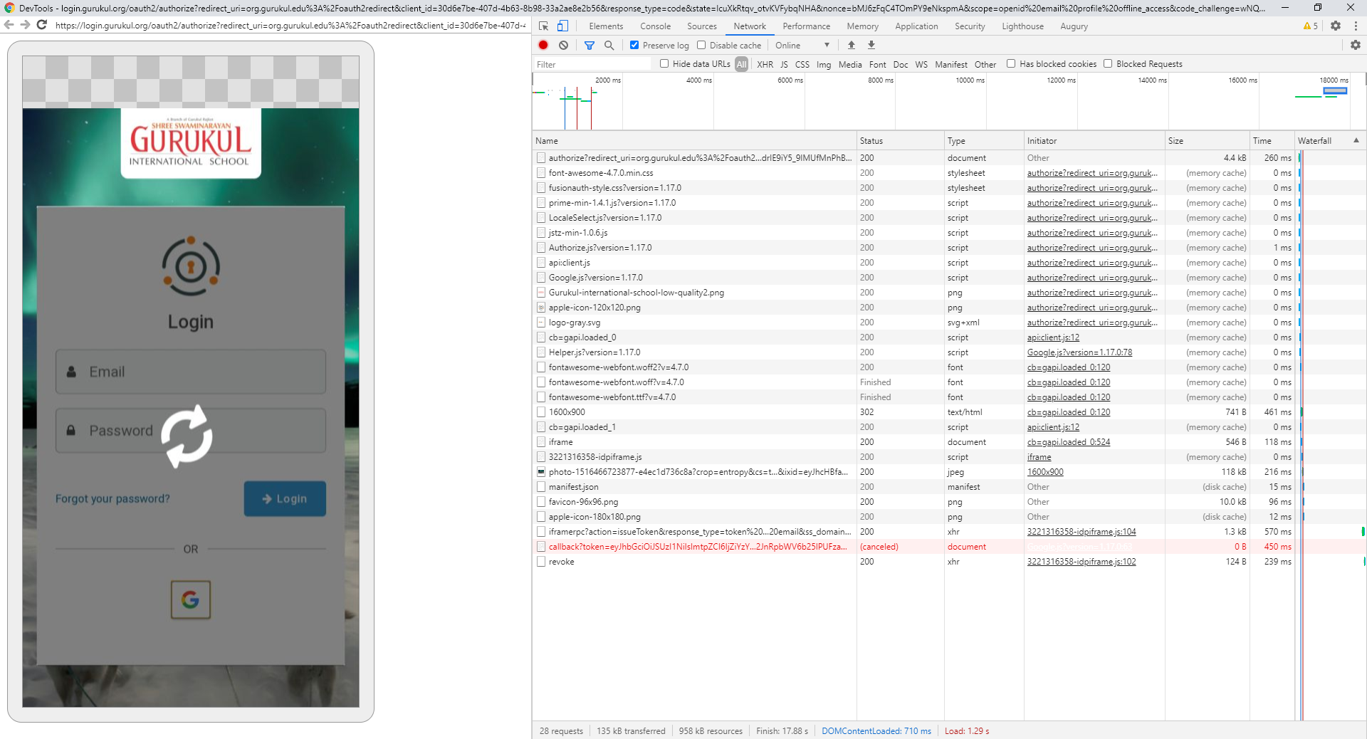Open the Security tab
The image size is (1367, 739).
click(970, 26)
